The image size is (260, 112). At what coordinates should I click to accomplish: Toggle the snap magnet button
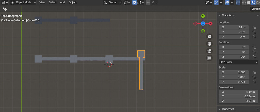point(134,3)
